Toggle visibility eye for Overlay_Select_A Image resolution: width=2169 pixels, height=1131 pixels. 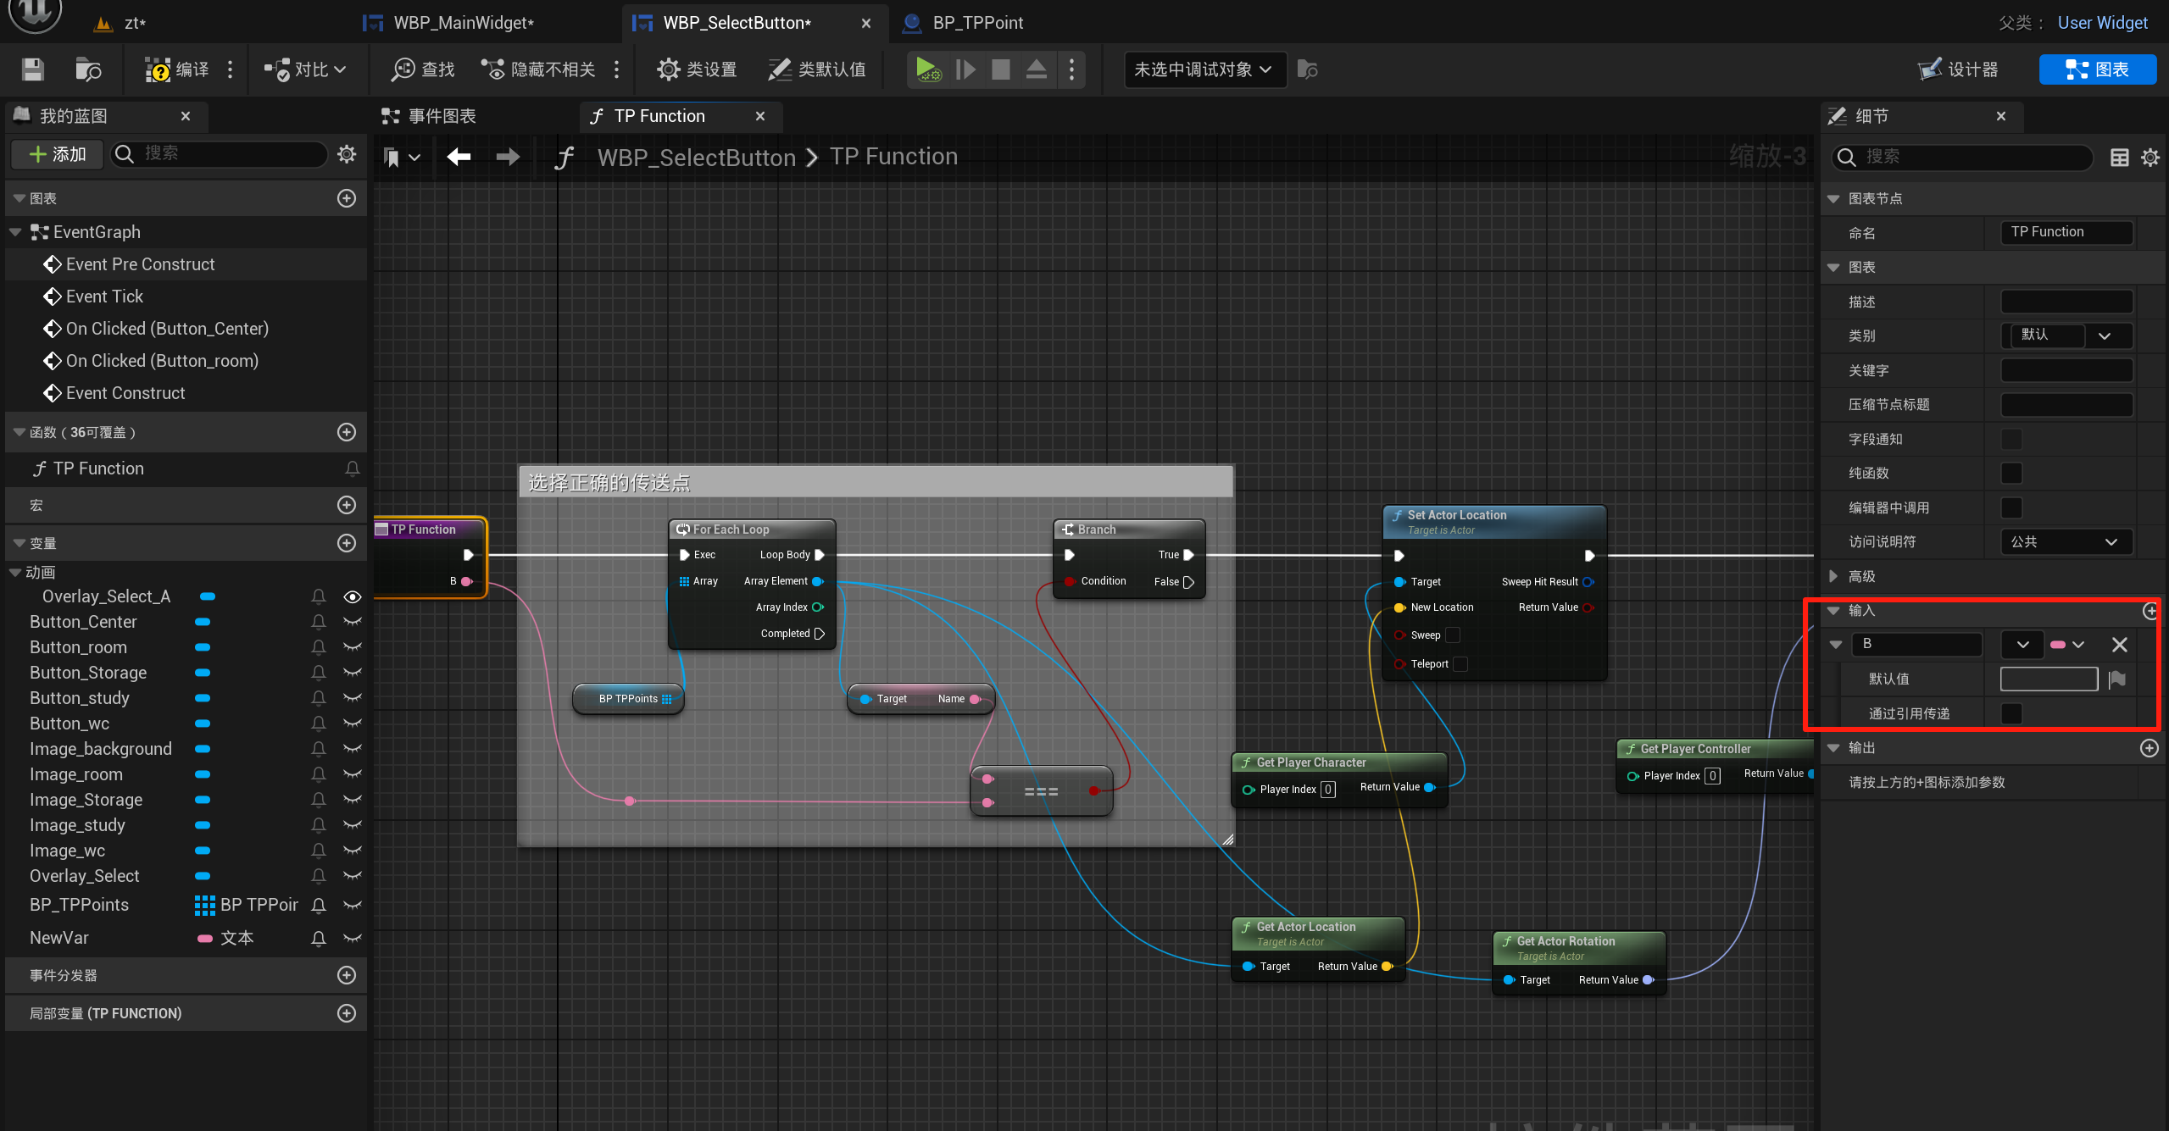(x=353, y=597)
